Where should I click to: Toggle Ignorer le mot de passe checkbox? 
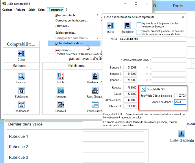tap(139, 25)
